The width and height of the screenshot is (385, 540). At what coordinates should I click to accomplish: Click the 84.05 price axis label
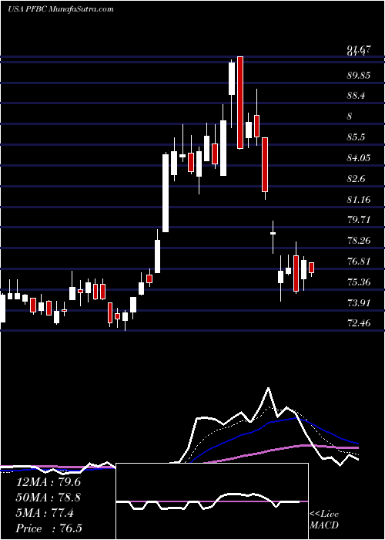click(x=359, y=157)
